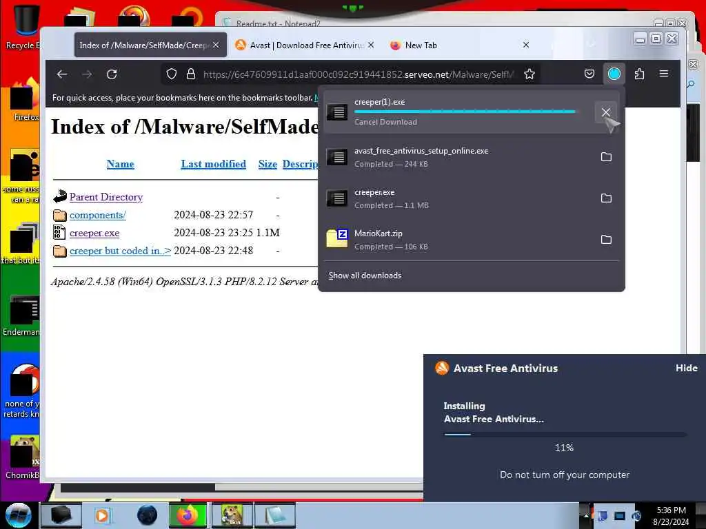706x529 pixels.
Task: Click the Avast installation progress bar
Action: [565, 435]
